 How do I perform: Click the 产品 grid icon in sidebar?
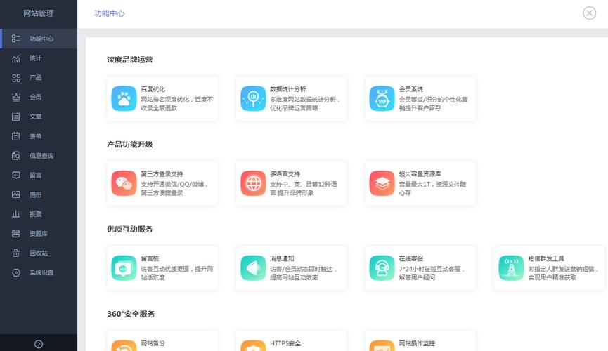pos(16,77)
